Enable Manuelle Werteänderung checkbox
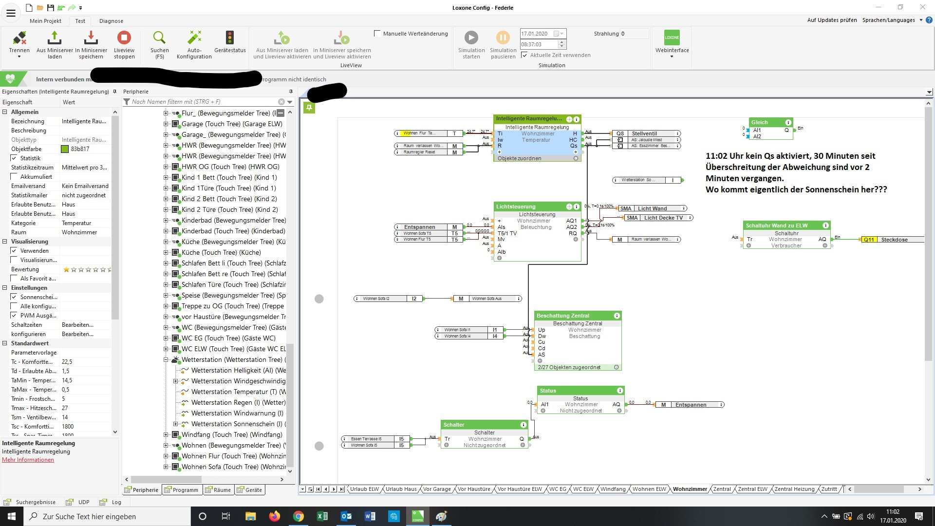The height and width of the screenshot is (526, 935). coord(377,34)
